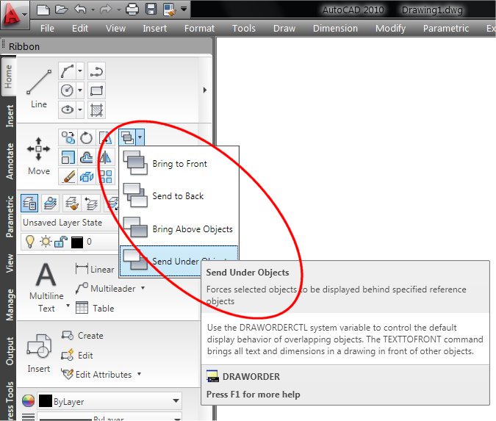
Task: Select the Hatch tool
Action: pyautogui.click(x=96, y=109)
